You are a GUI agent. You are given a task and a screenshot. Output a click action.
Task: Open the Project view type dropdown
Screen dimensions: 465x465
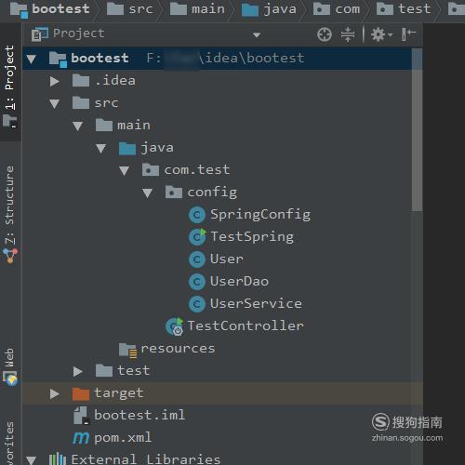(256, 34)
